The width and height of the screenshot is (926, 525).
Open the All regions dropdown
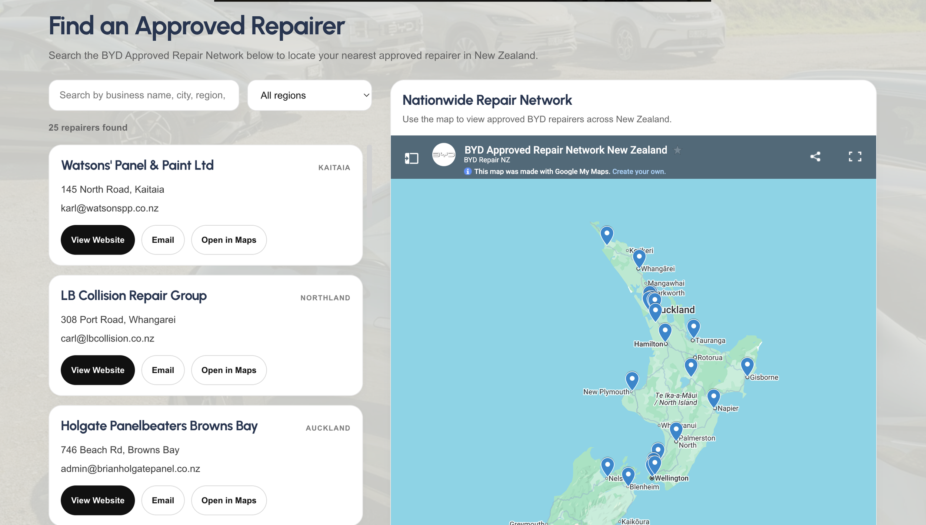pyautogui.click(x=310, y=95)
